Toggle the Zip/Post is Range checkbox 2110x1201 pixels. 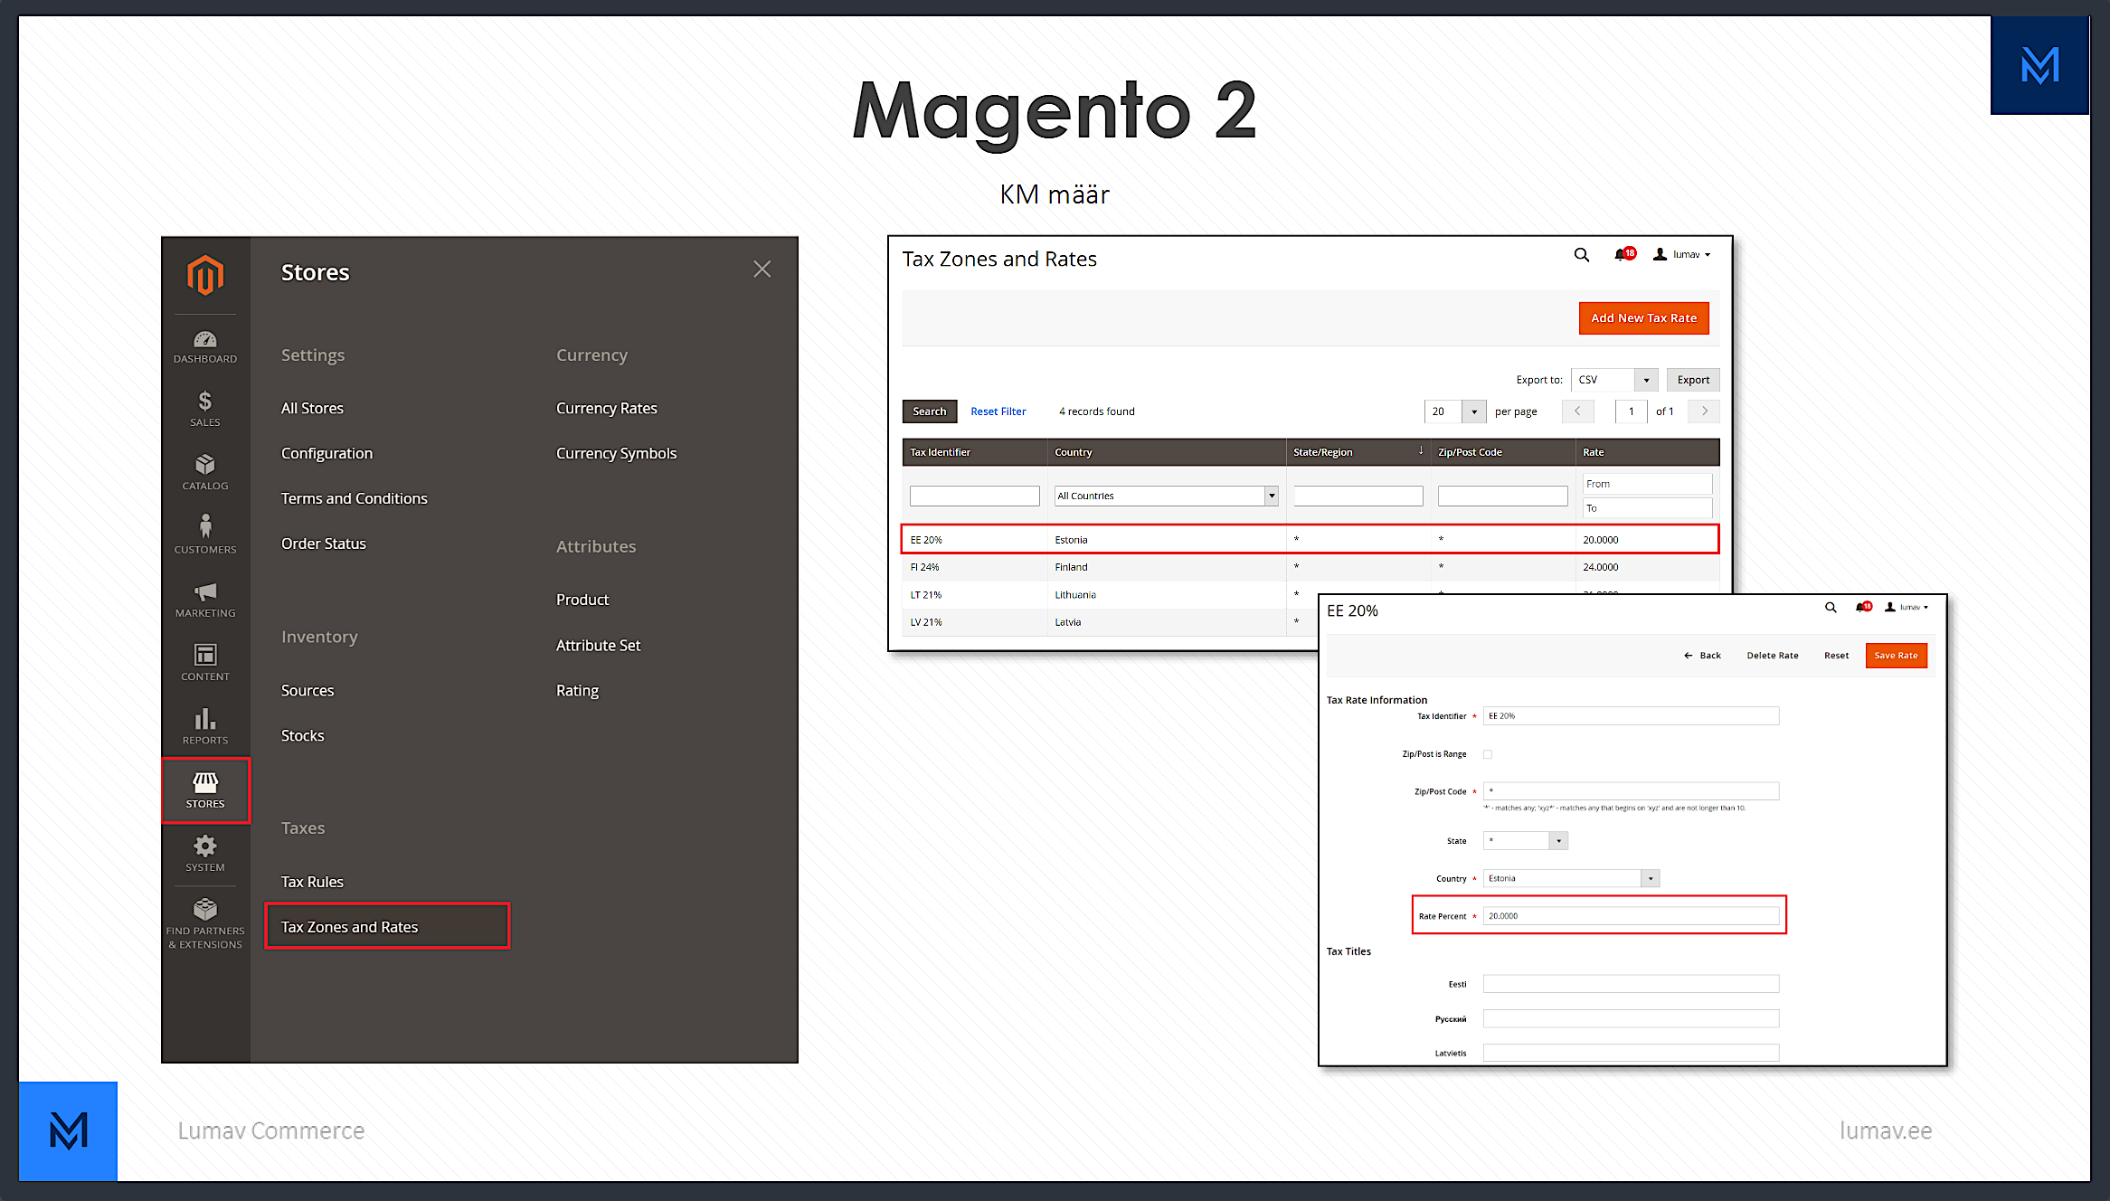[x=1488, y=754]
